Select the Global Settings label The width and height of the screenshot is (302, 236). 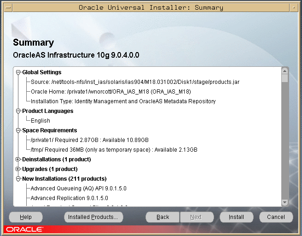tap(42, 72)
